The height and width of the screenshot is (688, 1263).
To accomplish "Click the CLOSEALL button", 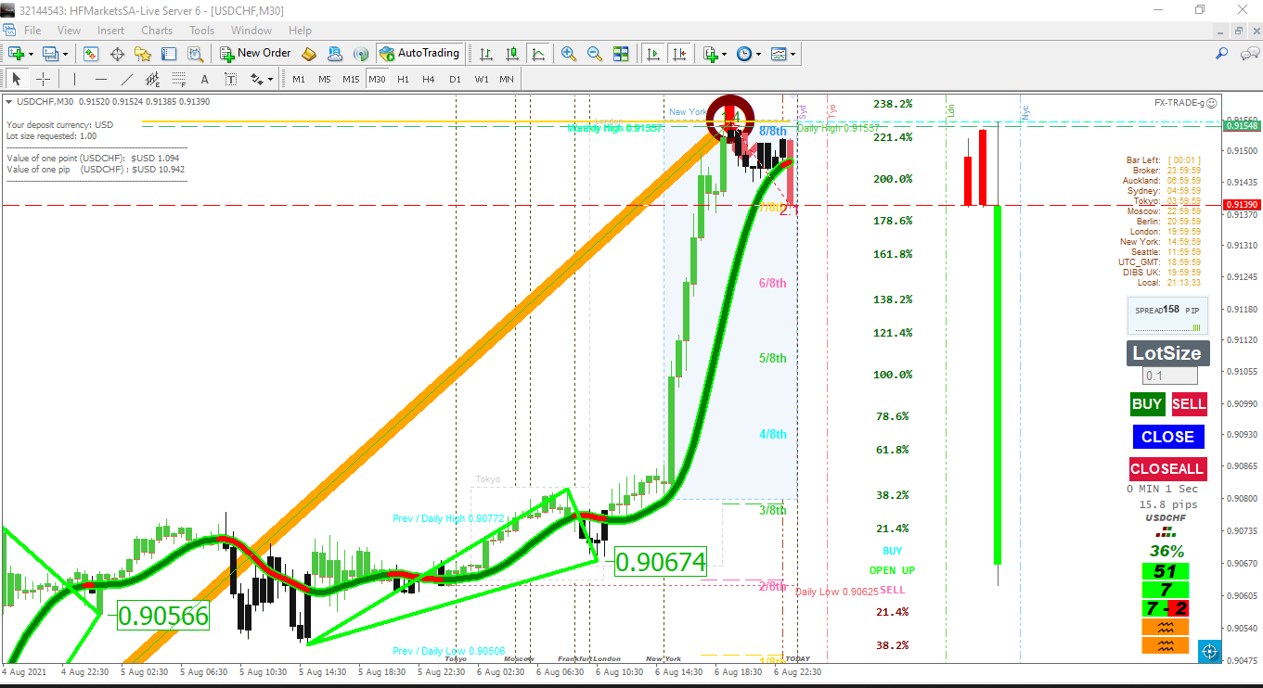I will [x=1167, y=469].
